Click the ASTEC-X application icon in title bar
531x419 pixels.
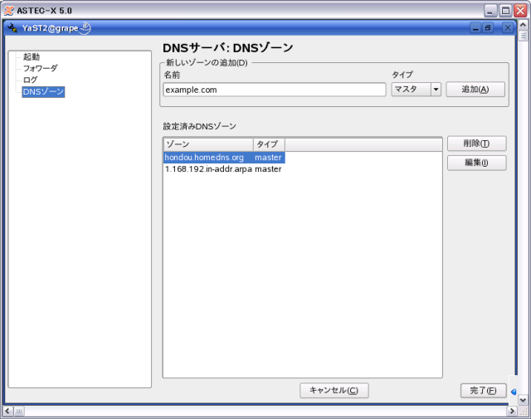(x=7, y=10)
